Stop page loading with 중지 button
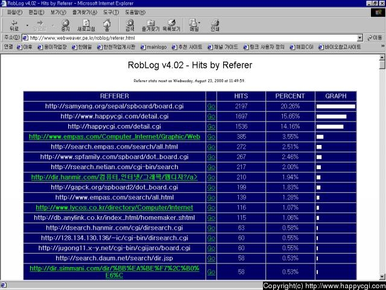Viewport: 386px width, 290px height. click(x=65, y=25)
